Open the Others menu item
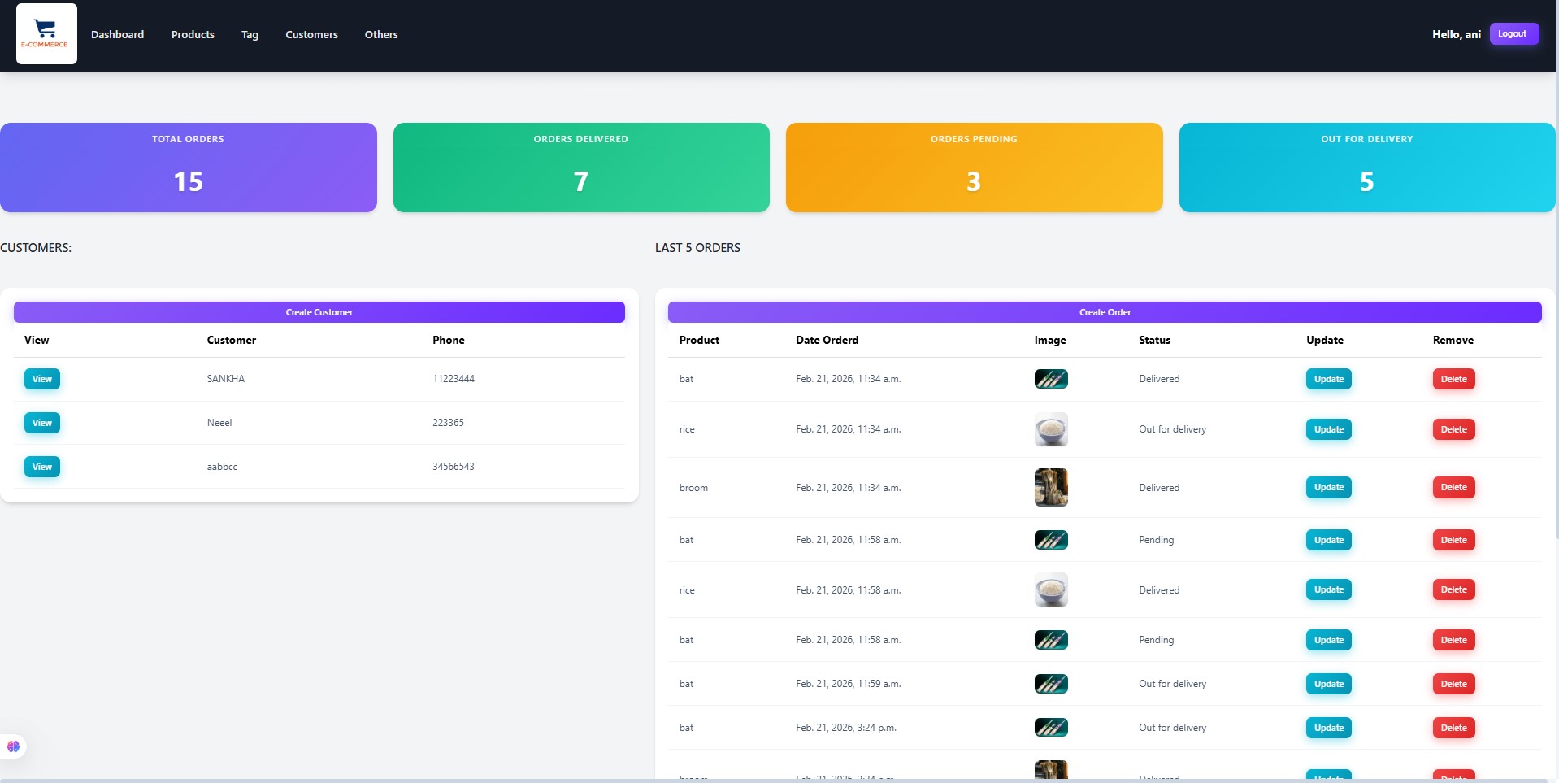This screenshot has height=783, width=1559. (381, 34)
